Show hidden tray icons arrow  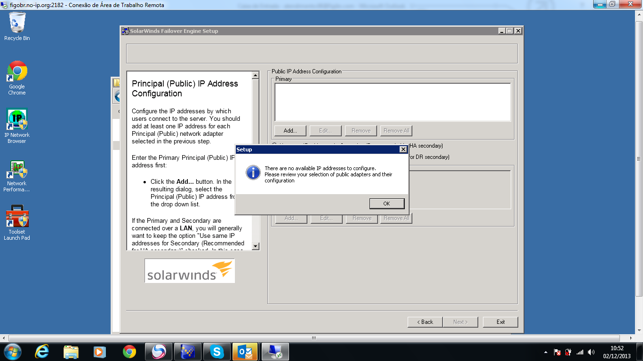click(x=546, y=352)
